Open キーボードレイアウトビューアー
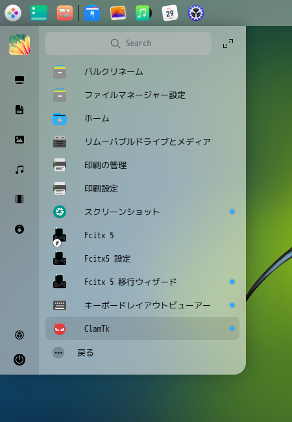The width and height of the screenshot is (292, 422). point(142,305)
